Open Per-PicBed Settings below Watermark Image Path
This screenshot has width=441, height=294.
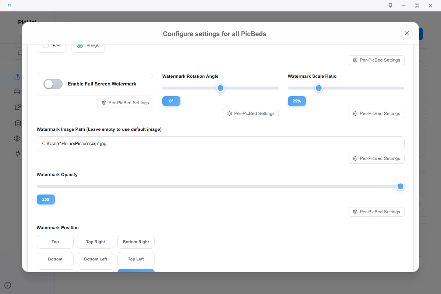point(376,158)
